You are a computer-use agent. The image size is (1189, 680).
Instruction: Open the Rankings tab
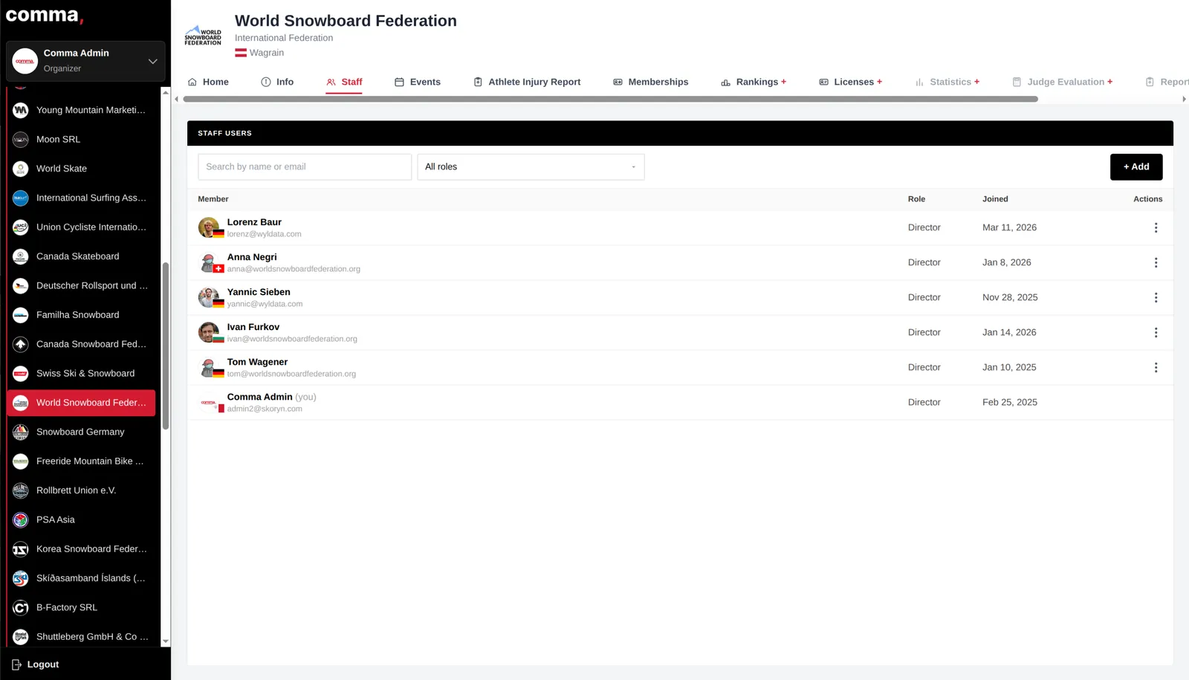tap(753, 82)
